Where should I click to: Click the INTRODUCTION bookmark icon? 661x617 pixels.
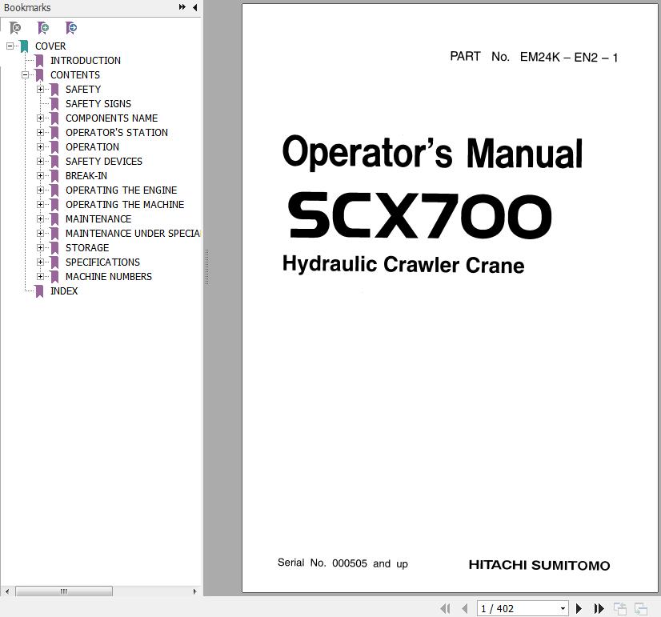coord(40,61)
